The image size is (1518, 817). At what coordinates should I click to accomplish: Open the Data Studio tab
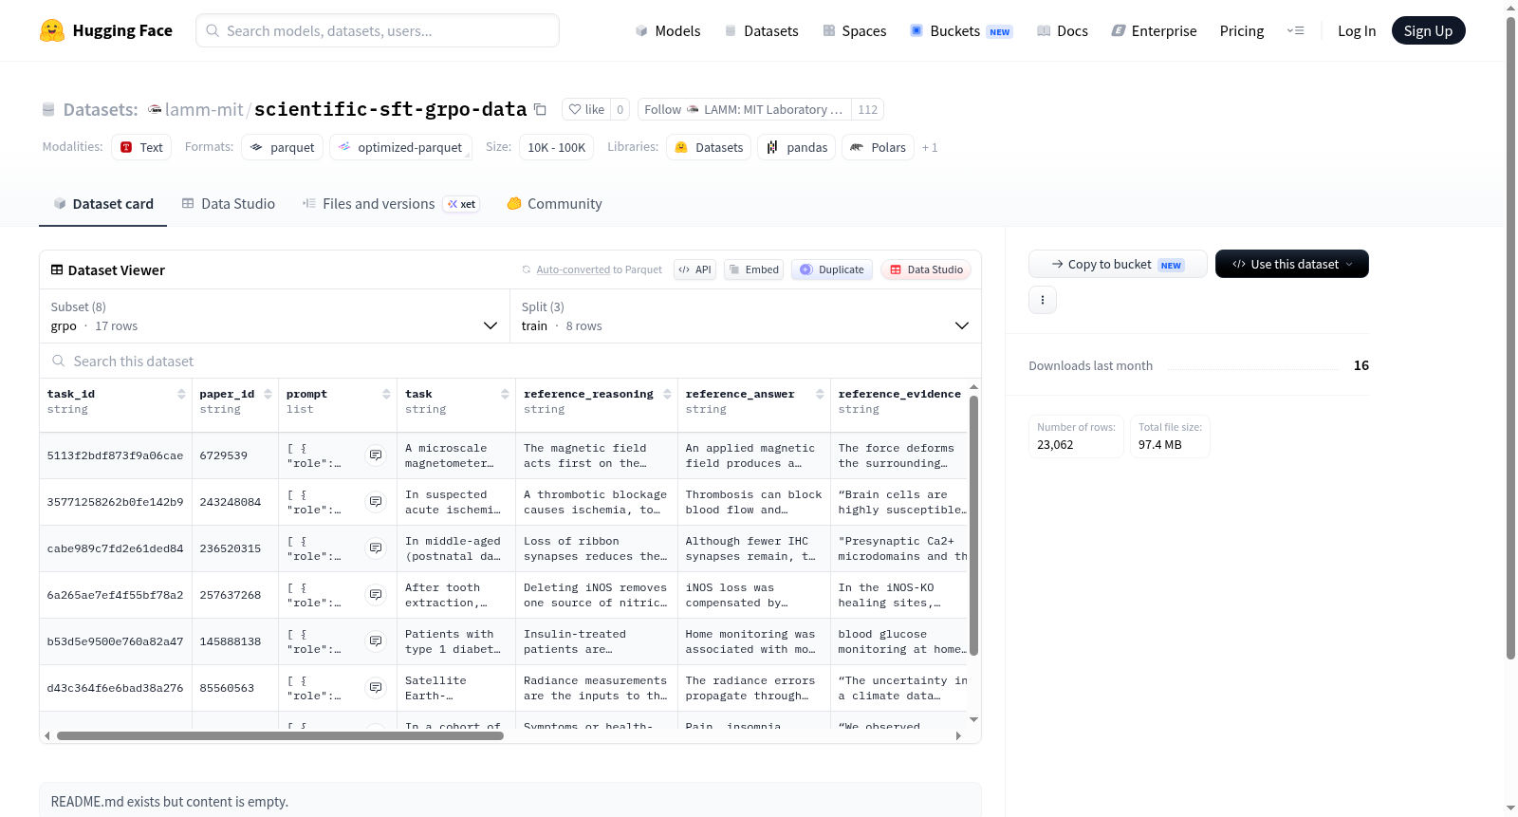pos(229,204)
